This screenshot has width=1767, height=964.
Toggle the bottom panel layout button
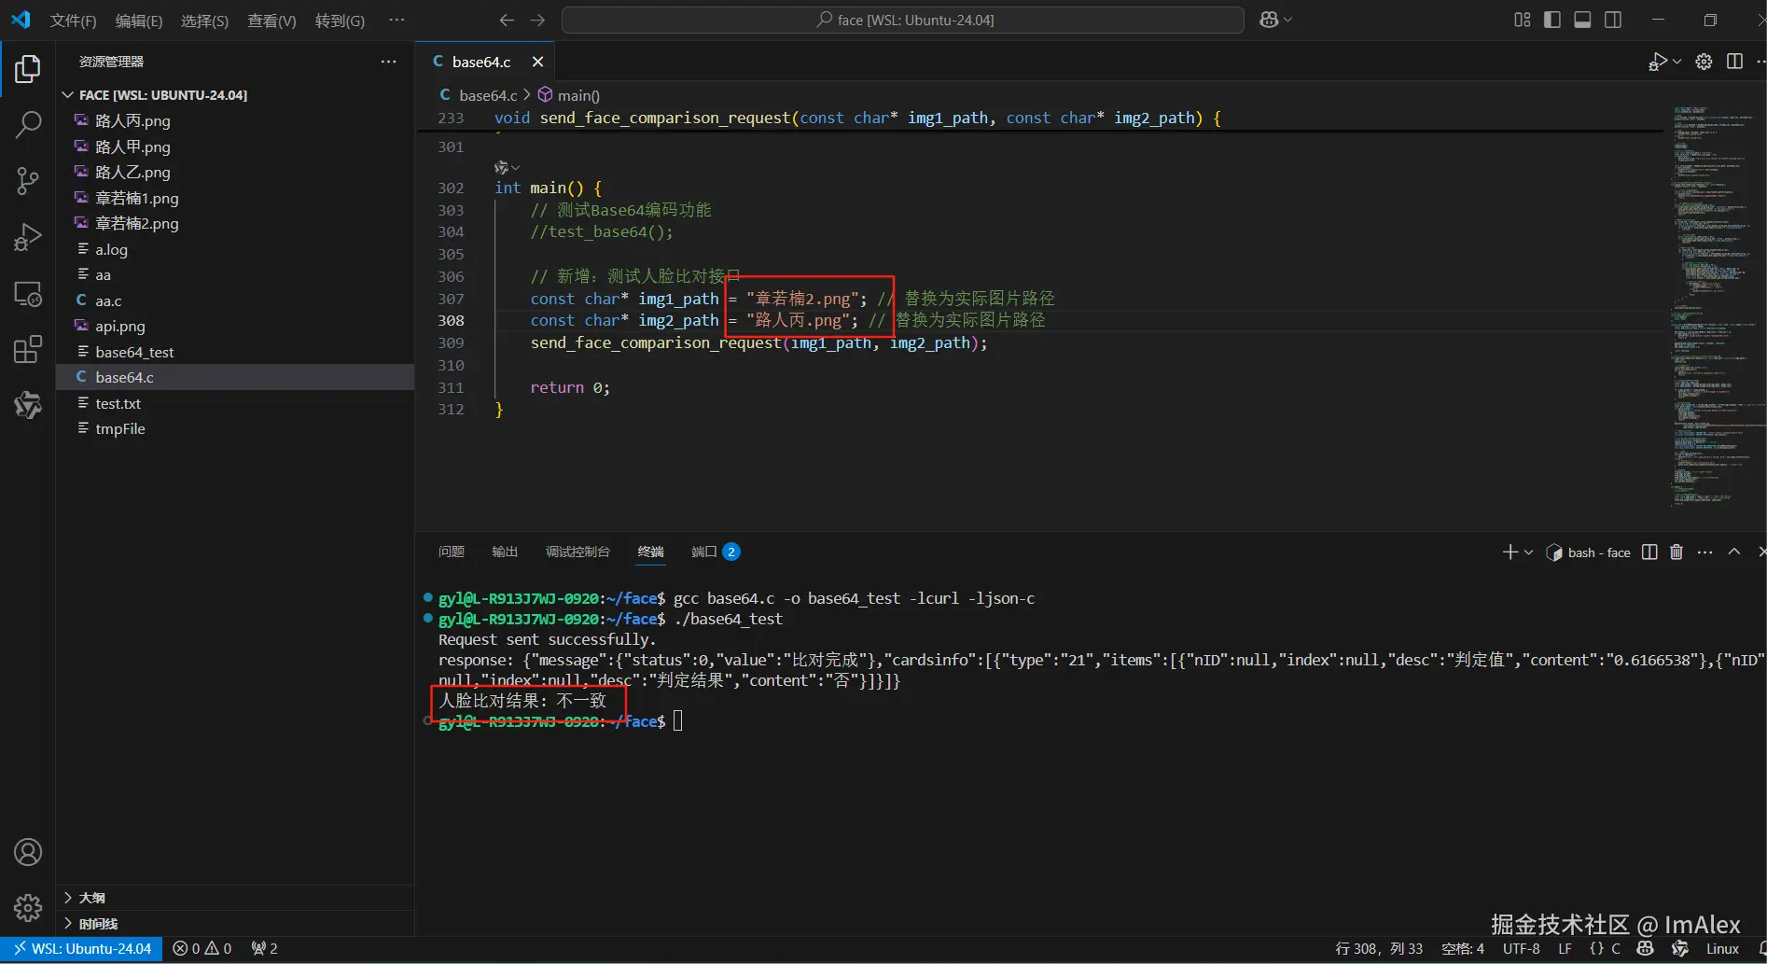[1582, 20]
